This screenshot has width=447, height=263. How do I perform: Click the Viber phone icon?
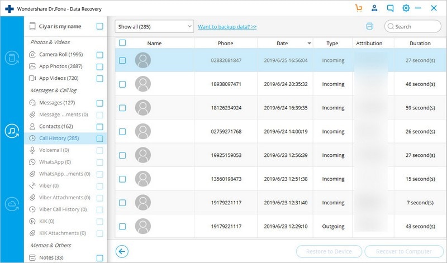coord(32,185)
